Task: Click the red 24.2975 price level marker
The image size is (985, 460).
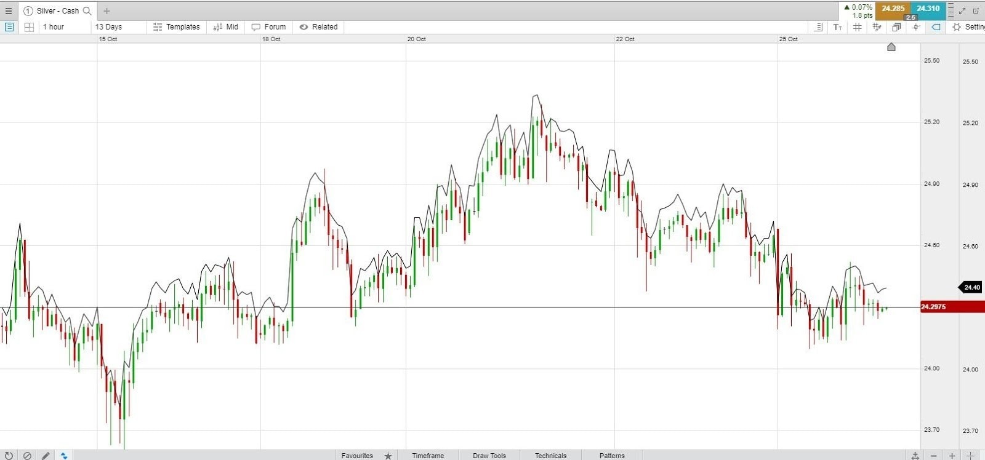Action: [952, 306]
